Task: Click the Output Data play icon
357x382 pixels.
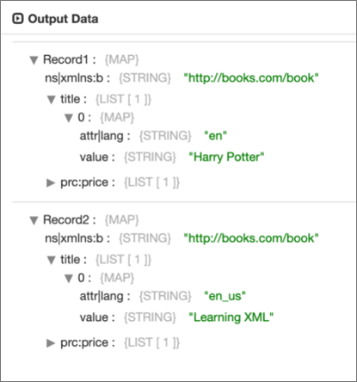Action: (18, 19)
